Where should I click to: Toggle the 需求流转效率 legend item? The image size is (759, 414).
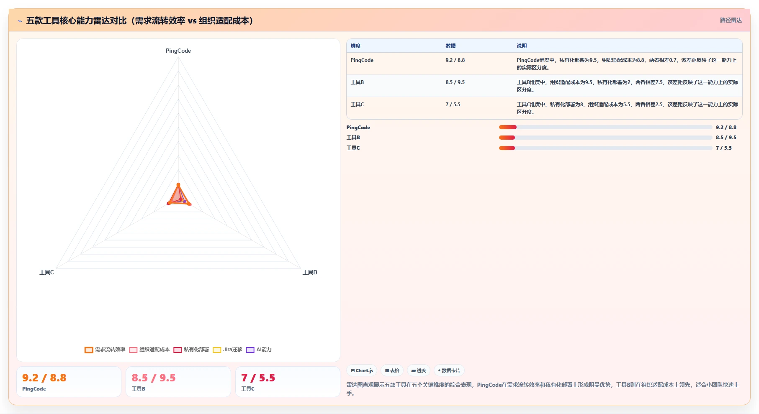tap(105, 350)
